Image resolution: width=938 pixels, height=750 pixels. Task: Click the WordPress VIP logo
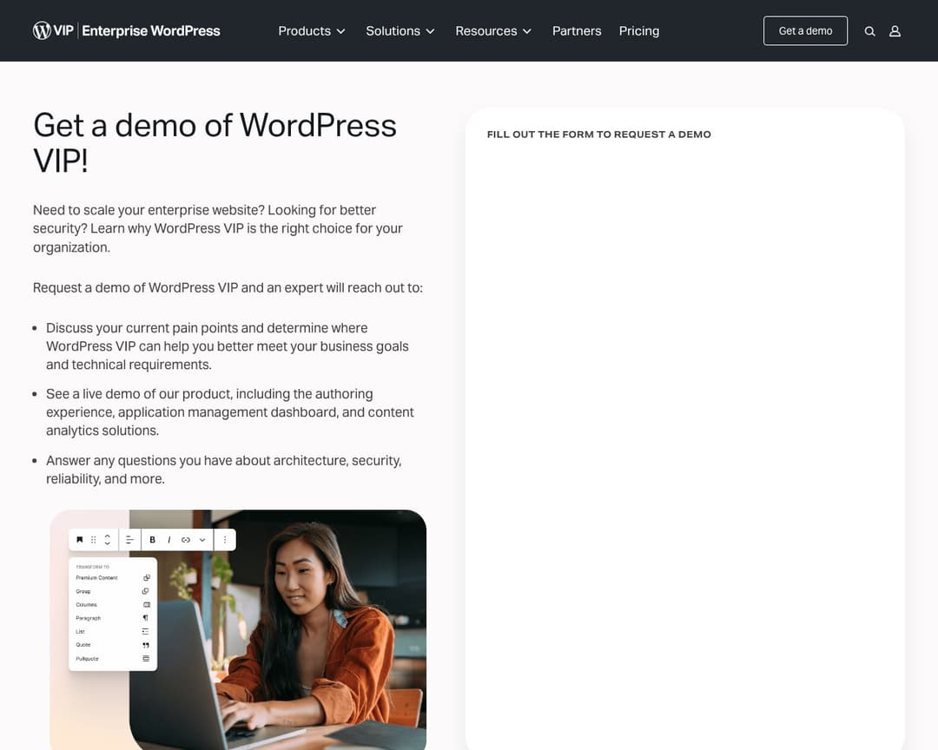coord(126,30)
